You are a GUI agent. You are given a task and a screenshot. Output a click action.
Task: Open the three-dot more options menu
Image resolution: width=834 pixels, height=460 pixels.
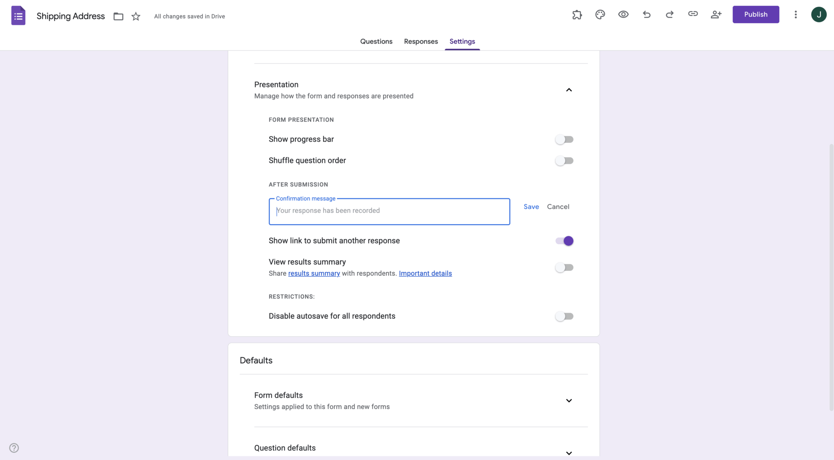[795, 14]
